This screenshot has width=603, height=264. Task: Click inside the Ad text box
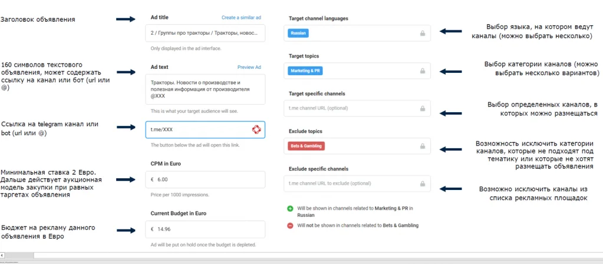click(x=204, y=89)
